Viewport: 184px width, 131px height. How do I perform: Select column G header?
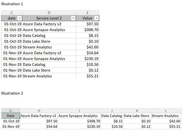[10, 110]
